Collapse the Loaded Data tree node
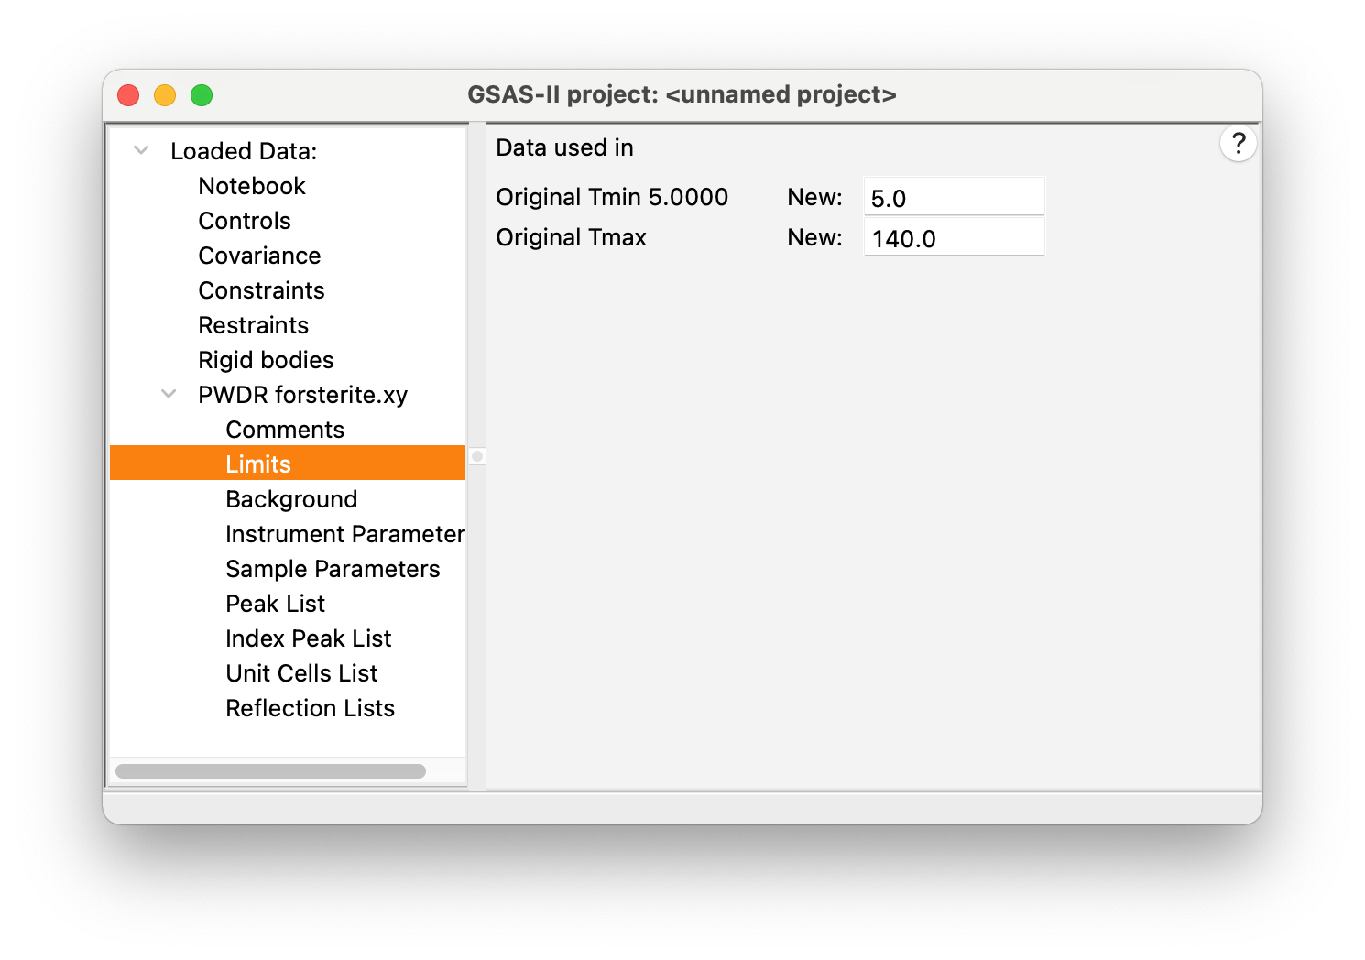 [141, 150]
